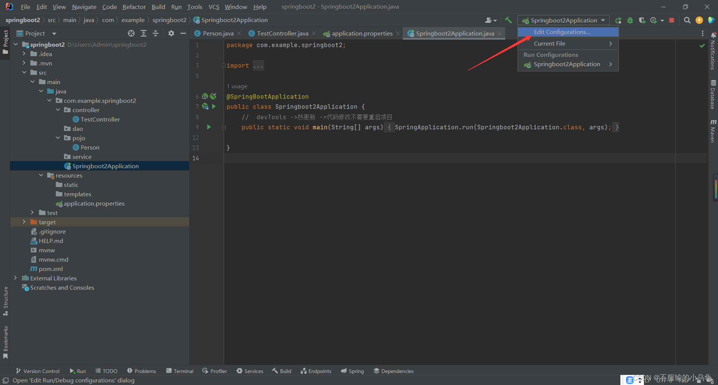Toggle tool window bars icon in status bar

point(6,380)
